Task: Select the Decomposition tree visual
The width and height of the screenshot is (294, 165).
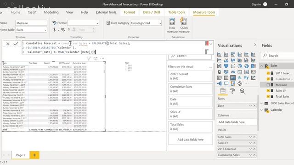Action: click(x=219, y=83)
